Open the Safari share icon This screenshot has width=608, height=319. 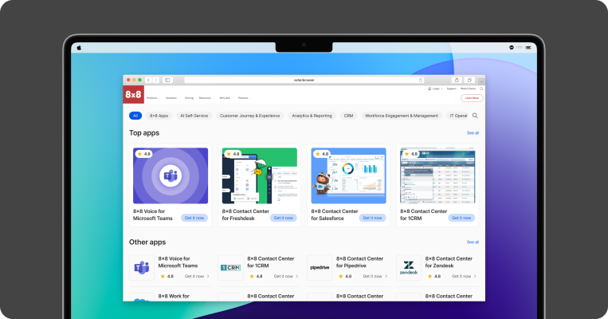(x=457, y=80)
